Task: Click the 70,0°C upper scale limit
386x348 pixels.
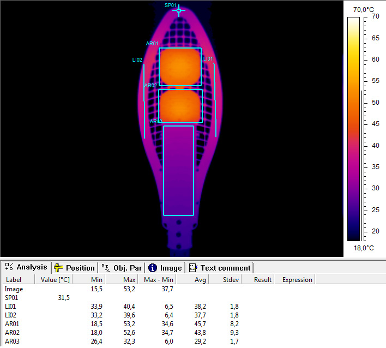Action: tap(363, 9)
